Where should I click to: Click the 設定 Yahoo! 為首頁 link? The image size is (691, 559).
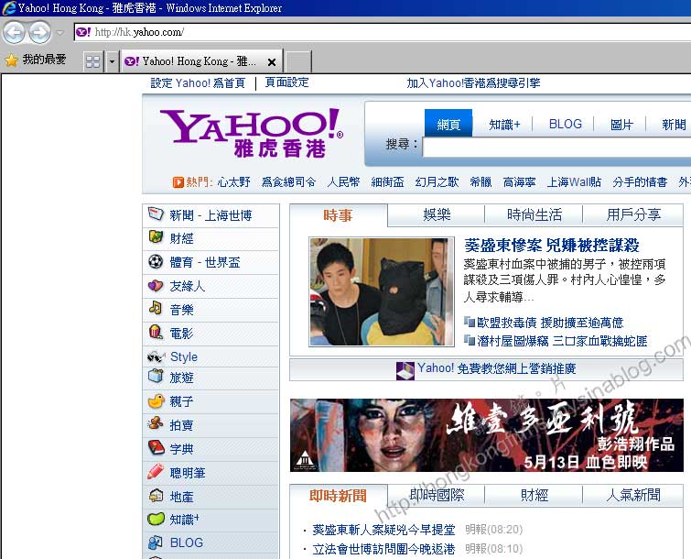tap(198, 82)
